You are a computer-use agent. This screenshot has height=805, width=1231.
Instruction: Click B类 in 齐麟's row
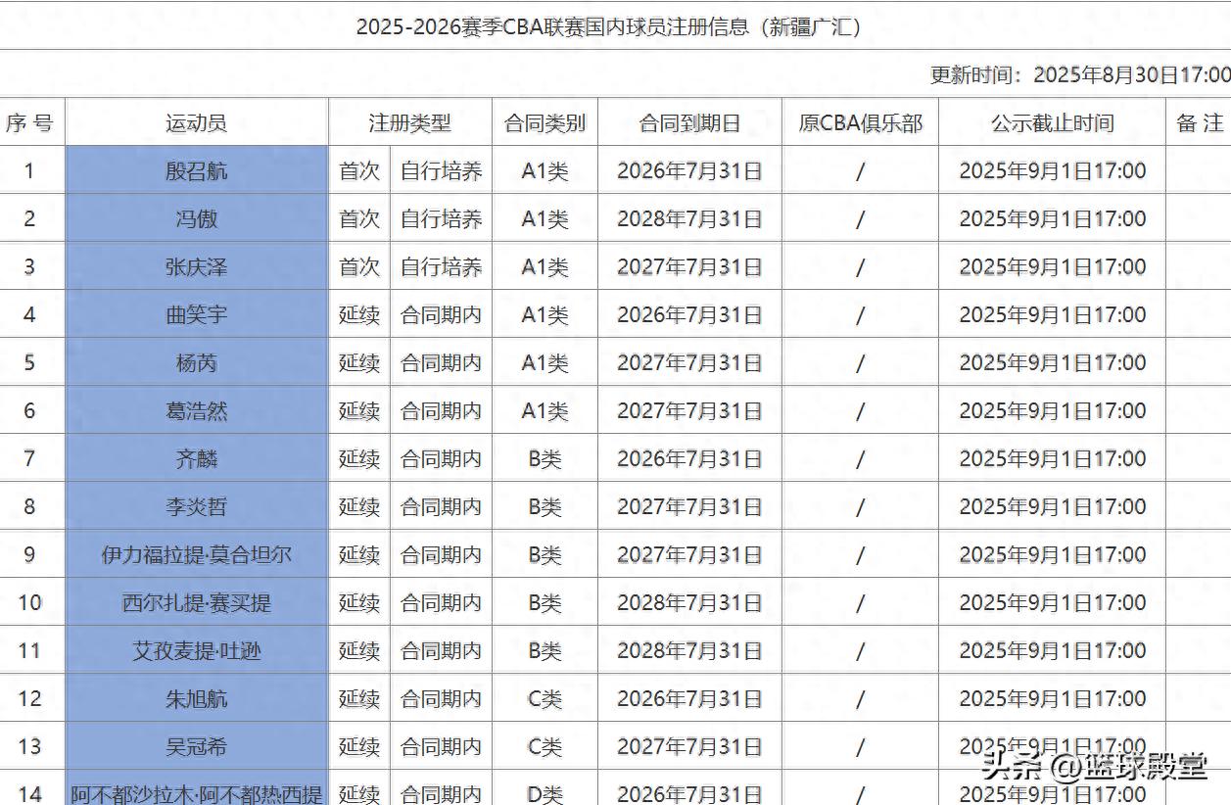point(544,459)
